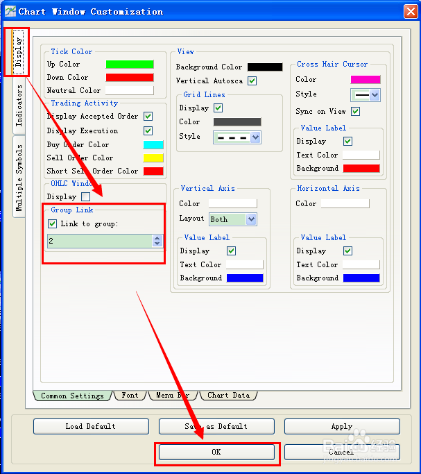Toggle Sync on View checkbox

coord(356,112)
